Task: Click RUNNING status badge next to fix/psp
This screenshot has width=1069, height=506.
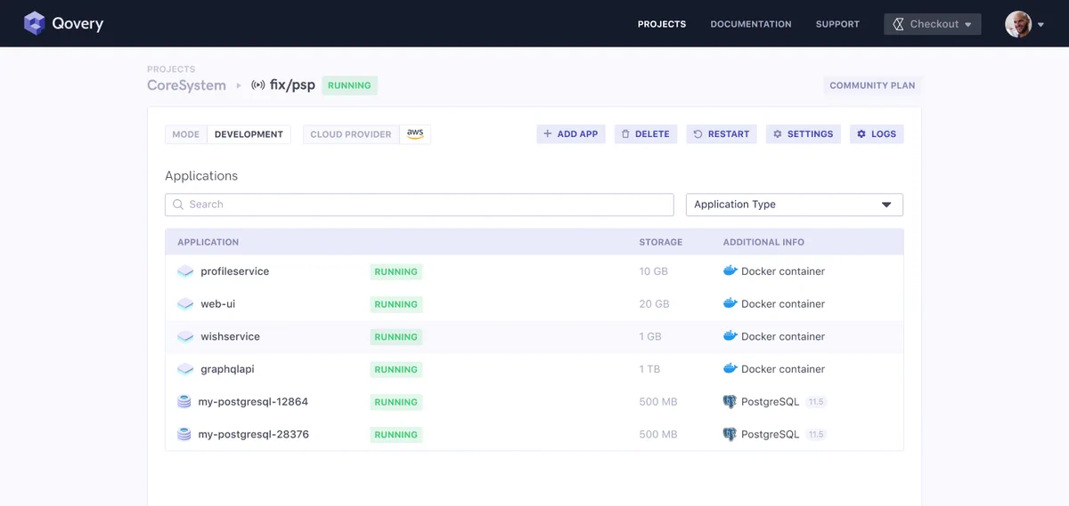Action: click(x=349, y=85)
